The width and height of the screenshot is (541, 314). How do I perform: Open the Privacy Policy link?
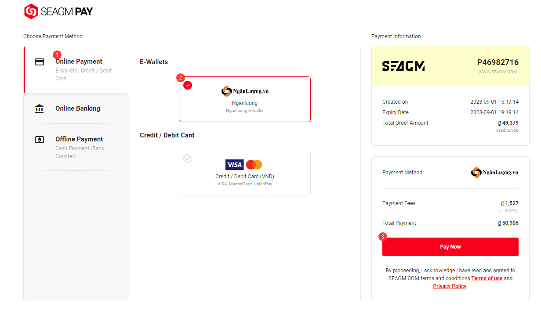[x=450, y=286]
